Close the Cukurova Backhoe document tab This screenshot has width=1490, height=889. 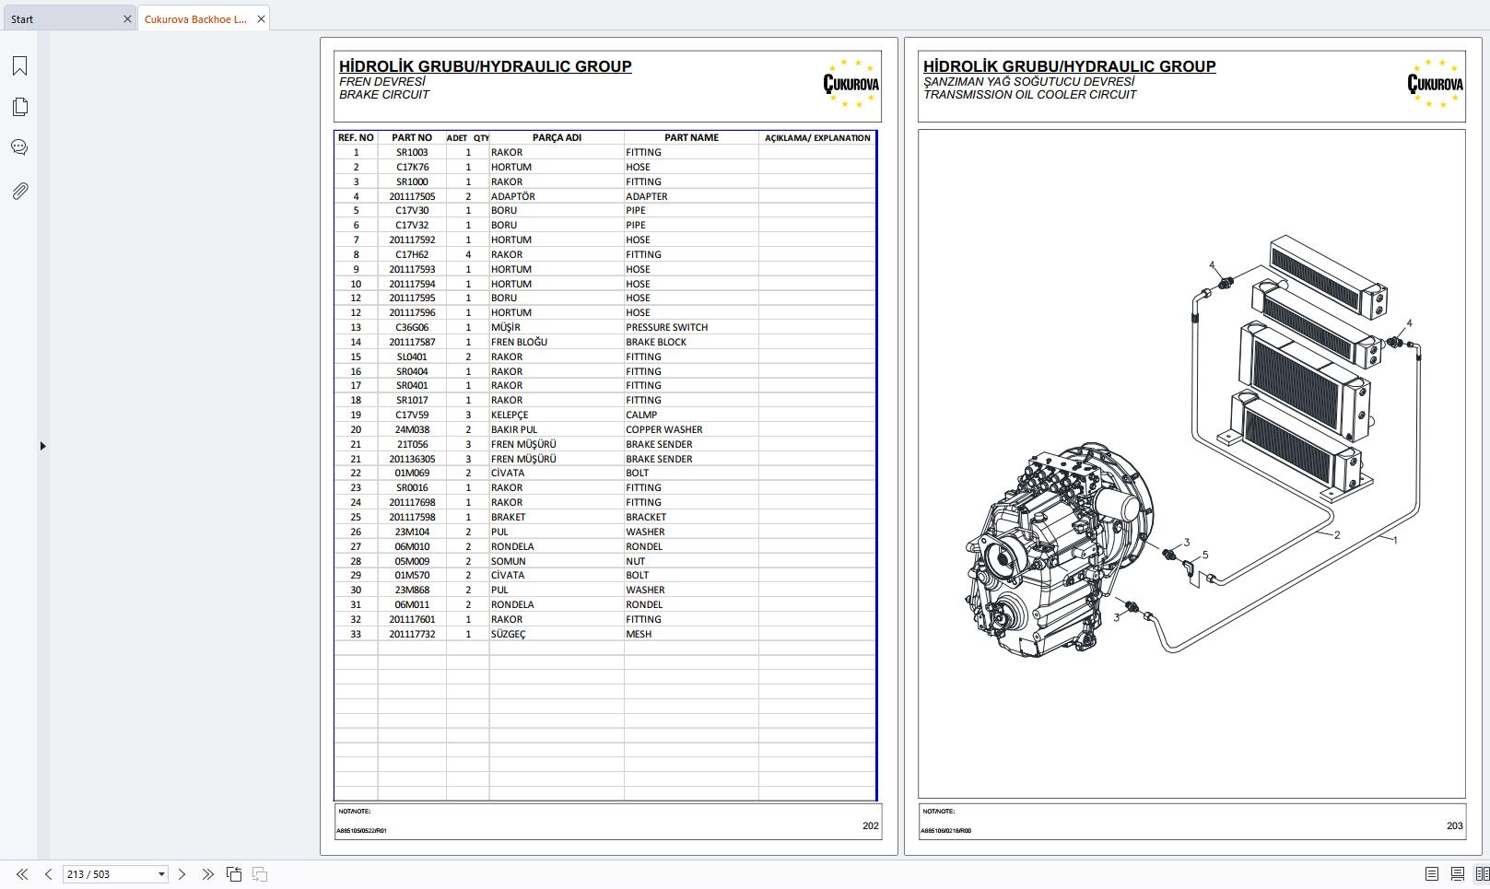[x=261, y=18]
